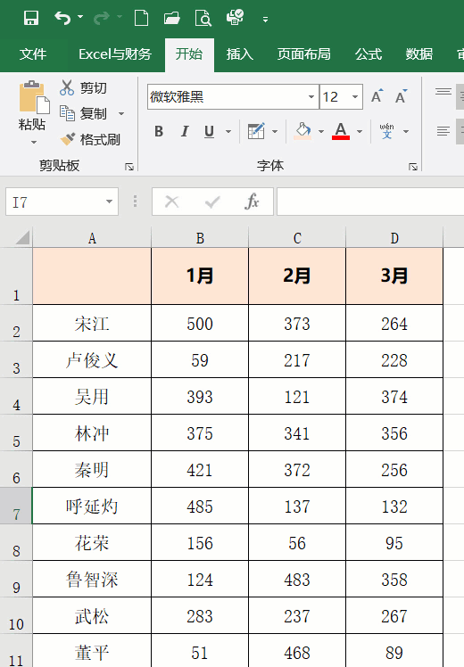Click the Undo arrow icon
The height and width of the screenshot is (667, 464).
(x=62, y=18)
